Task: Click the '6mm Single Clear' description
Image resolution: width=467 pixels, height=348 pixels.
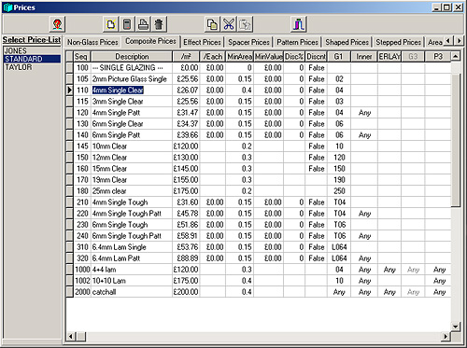Action: pyautogui.click(x=132, y=124)
